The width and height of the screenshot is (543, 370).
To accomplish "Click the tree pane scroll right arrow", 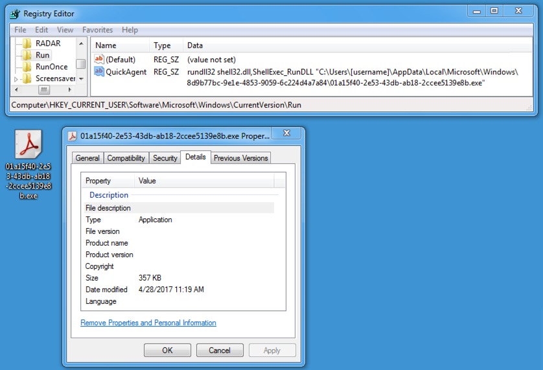I will 69,89.
